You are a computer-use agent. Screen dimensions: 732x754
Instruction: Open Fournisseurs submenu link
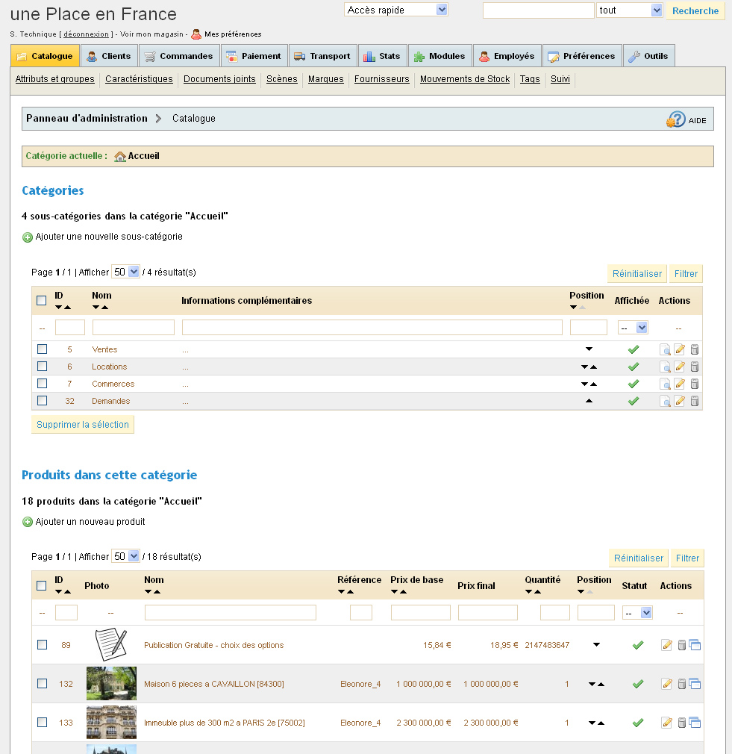381,79
